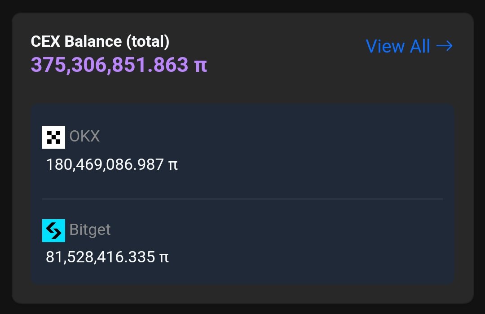Open the View All link text

398,46
